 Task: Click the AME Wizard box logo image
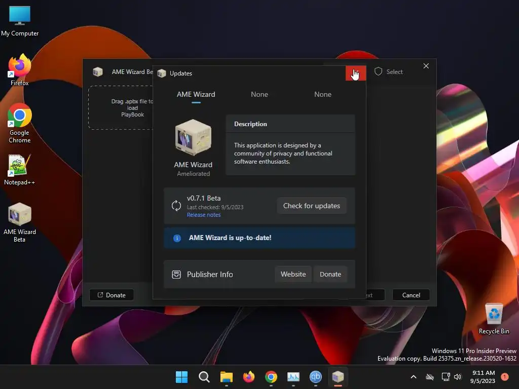click(193, 137)
